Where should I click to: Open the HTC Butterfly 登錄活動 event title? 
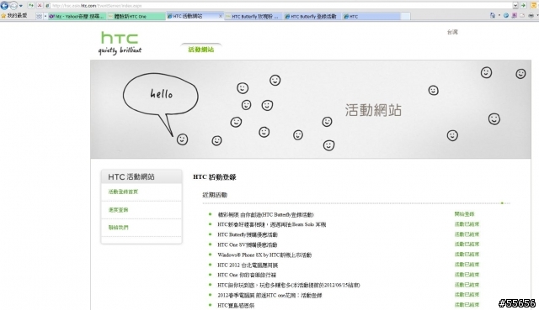266,215
